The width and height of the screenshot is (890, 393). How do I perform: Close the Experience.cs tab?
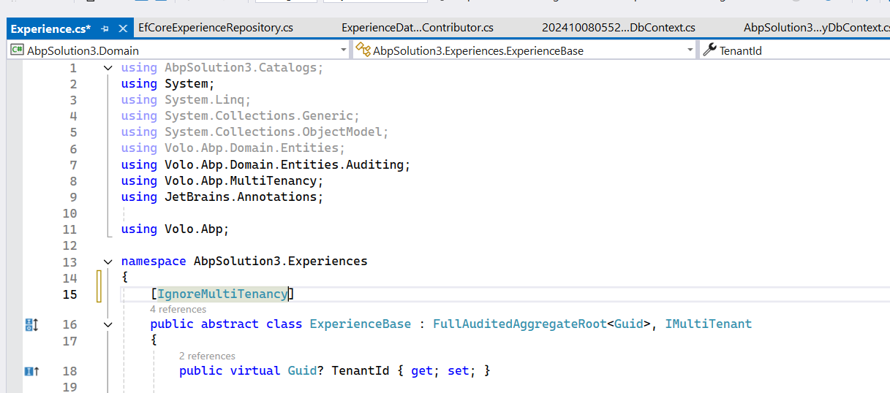tap(122, 28)
